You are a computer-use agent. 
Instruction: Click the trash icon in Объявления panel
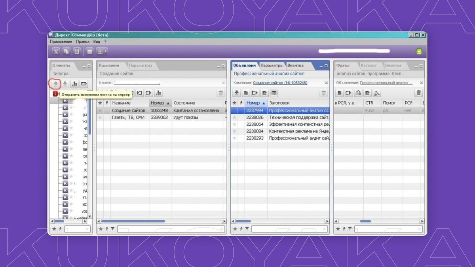coord(324,93)
